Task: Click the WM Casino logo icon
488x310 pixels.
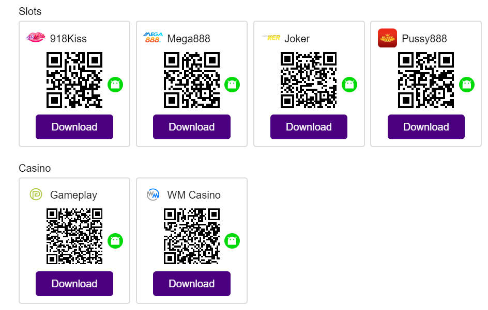Action: point(153,194)
